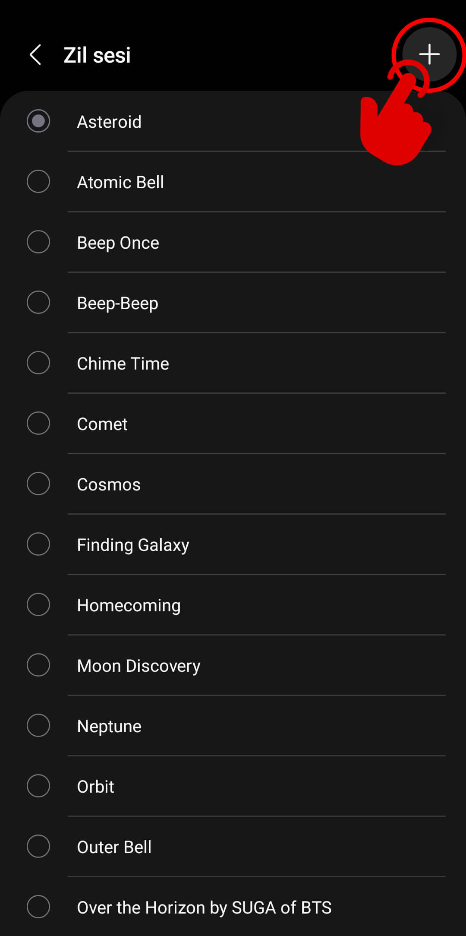Select Beep Once radio button
Screen dimensions: 466x936
(38, 242)
